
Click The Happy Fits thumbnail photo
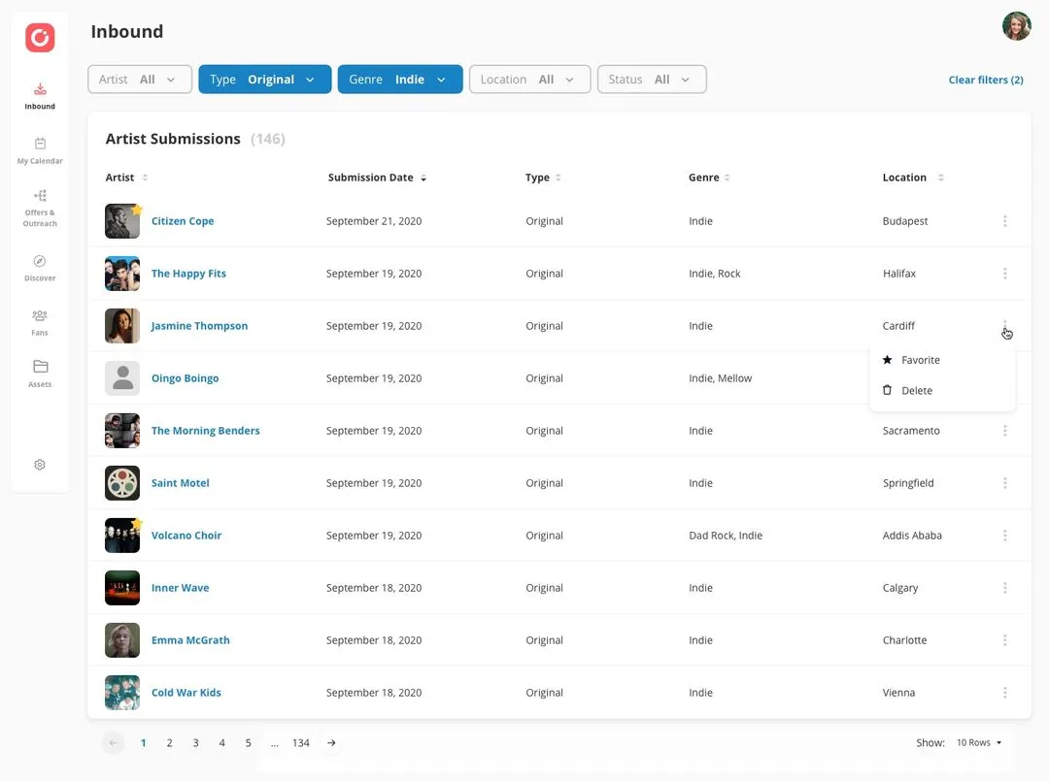pyautogui.click(x=122, y=274)
